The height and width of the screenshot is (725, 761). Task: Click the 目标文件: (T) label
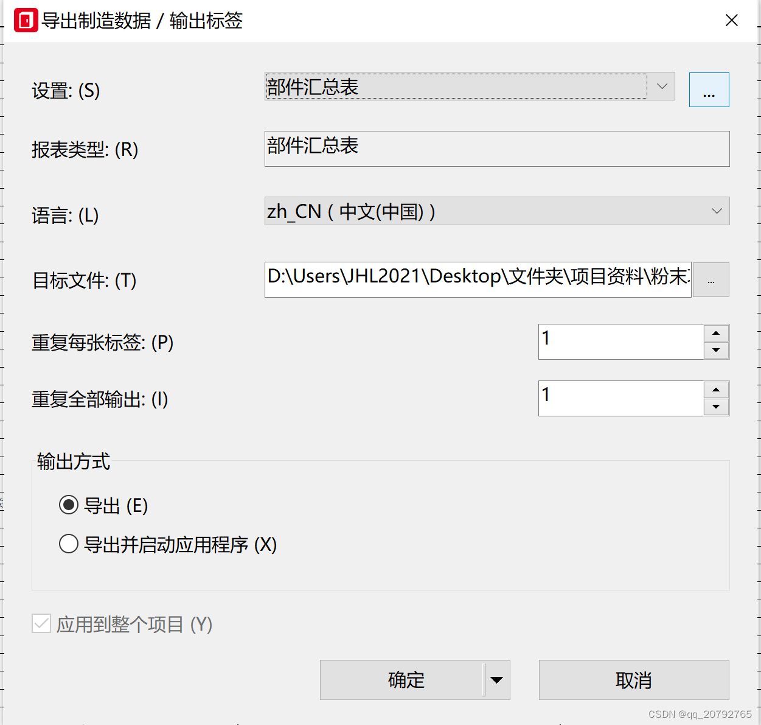point(84,280)
